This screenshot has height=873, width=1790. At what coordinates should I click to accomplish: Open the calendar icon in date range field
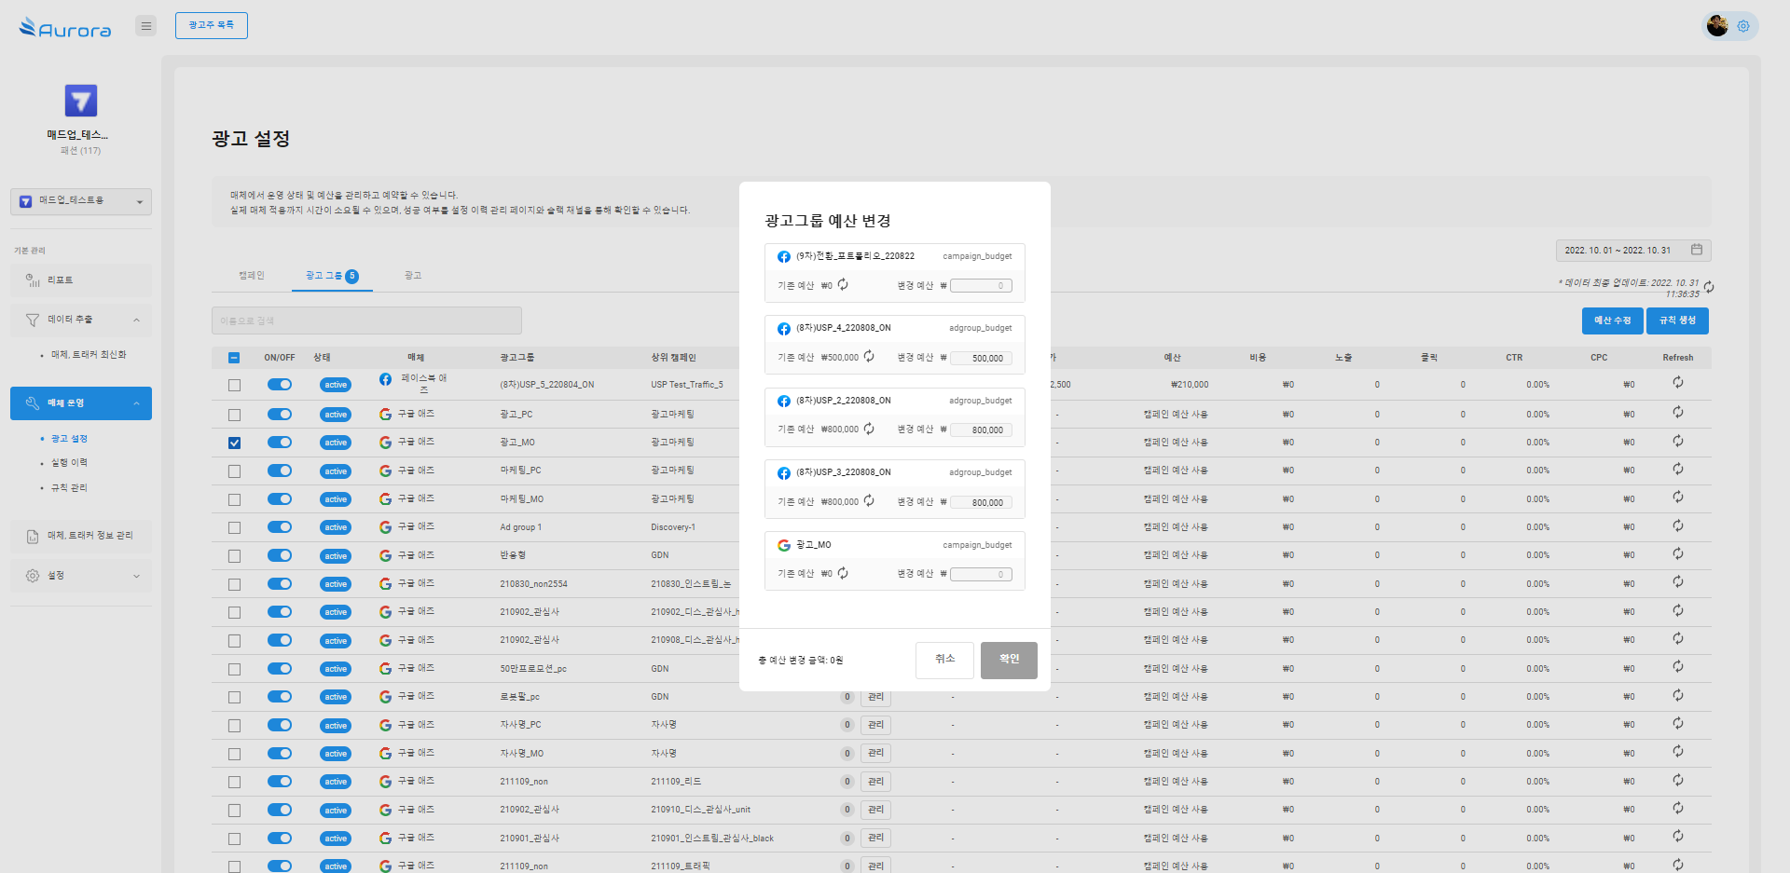point(1697,250)
